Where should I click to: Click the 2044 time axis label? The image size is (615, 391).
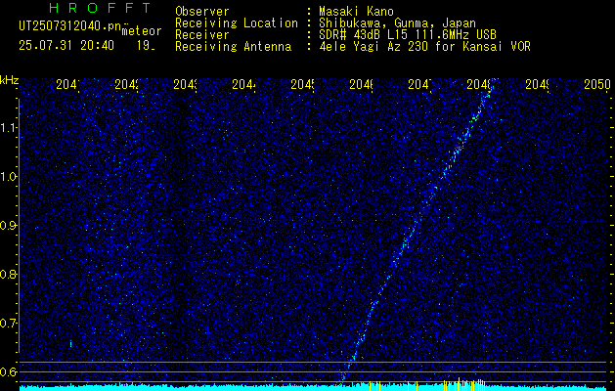[244, 84]
